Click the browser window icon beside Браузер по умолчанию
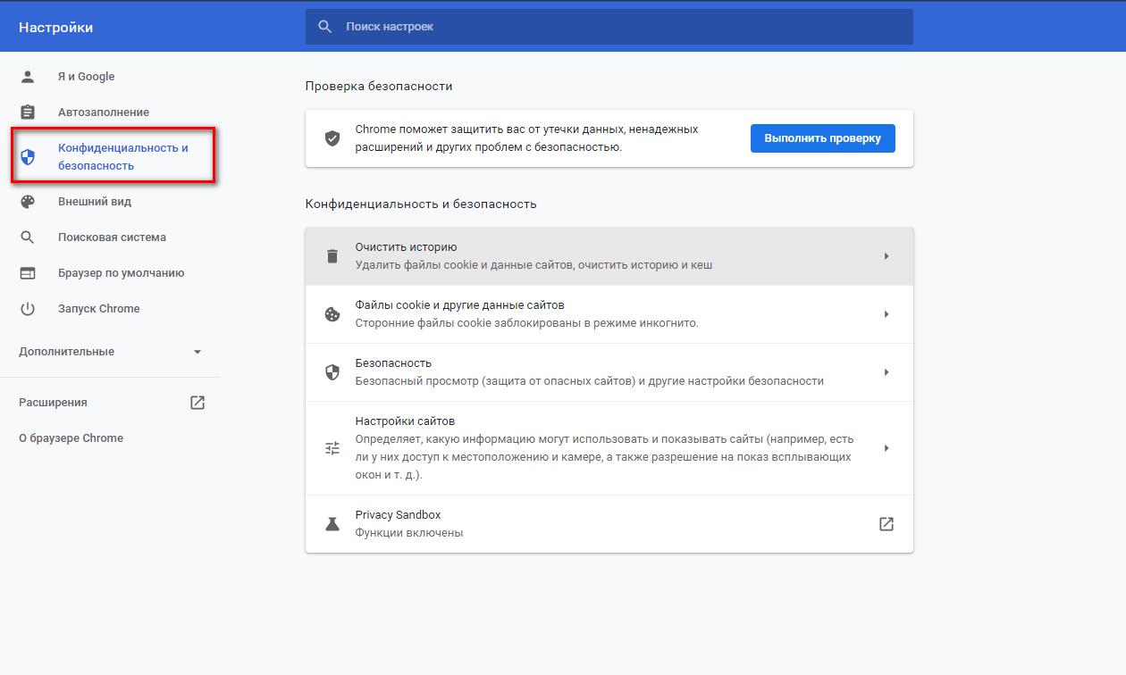The height and width of the screenshot is (675, 1126). click(28, 273)
